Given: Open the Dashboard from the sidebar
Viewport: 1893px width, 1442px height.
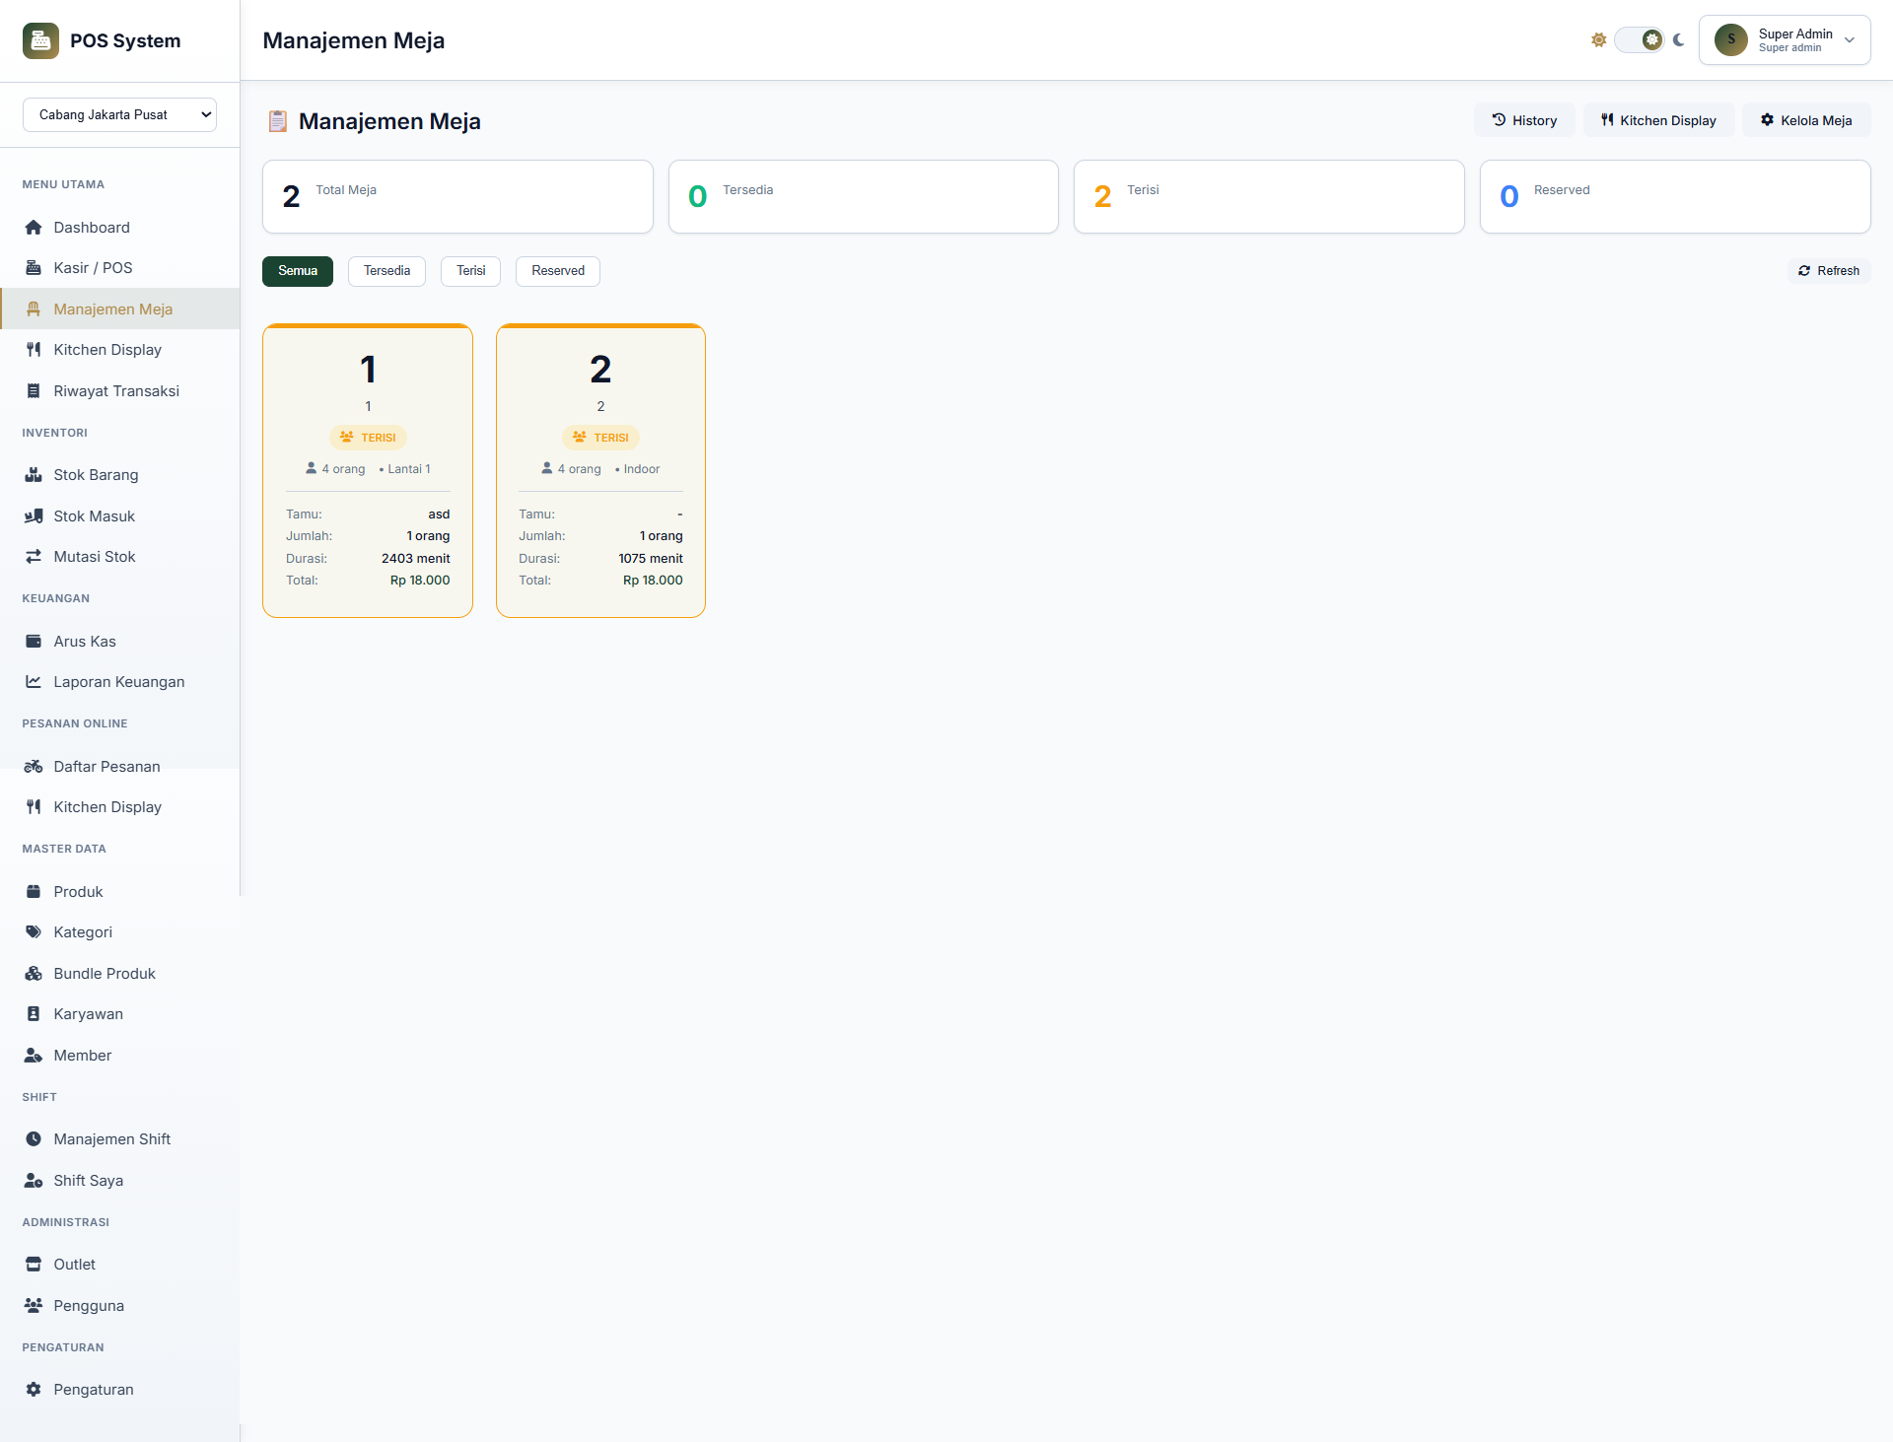Looking at the screenshot, I should point(92,227).
